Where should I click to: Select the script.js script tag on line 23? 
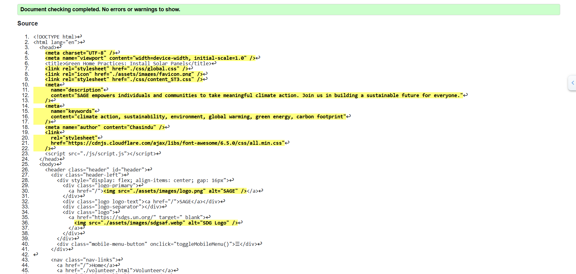(100, 154)
